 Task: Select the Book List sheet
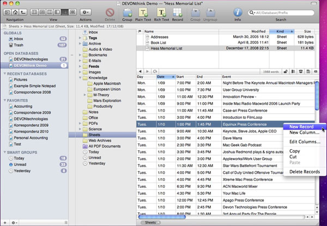pos(160,43)
